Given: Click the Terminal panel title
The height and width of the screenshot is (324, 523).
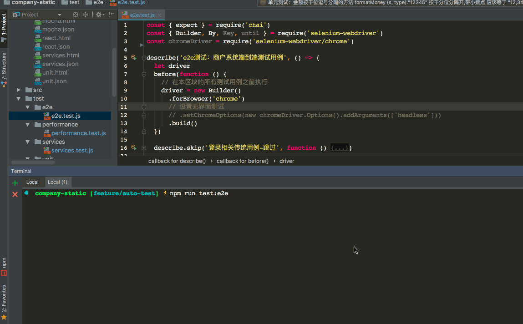Looking at the screenshot, I should click(21, 171).
